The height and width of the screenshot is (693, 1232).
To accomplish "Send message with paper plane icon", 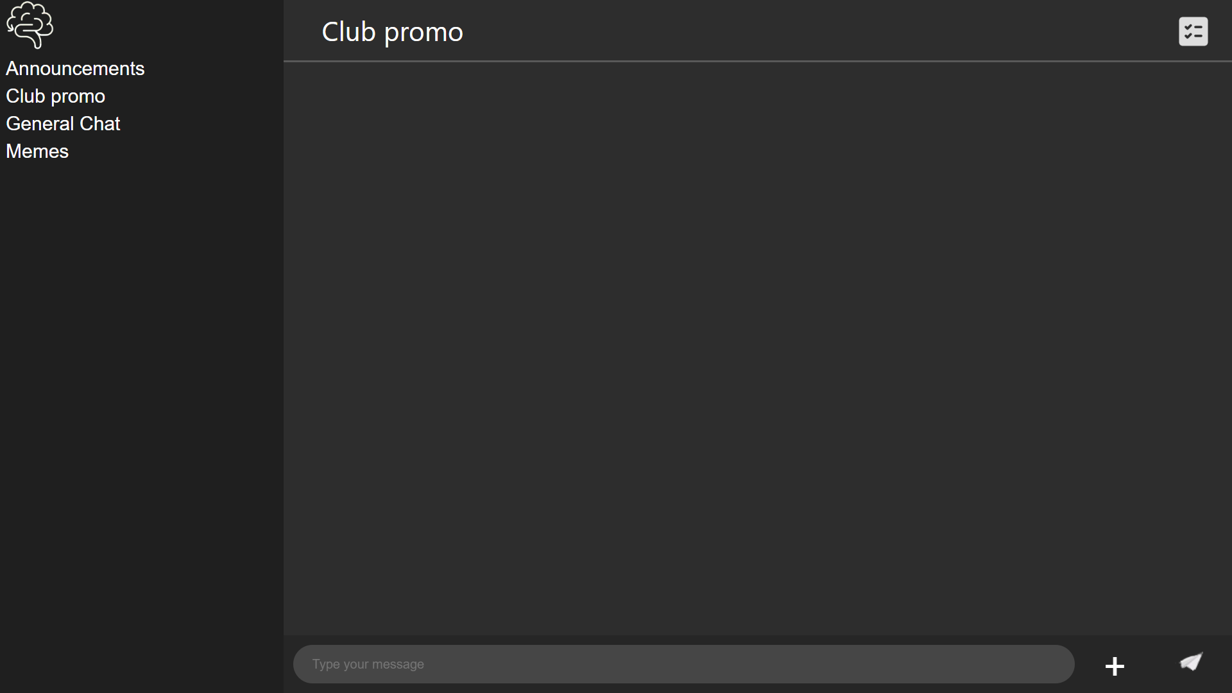I will [x=1191, y=662].
